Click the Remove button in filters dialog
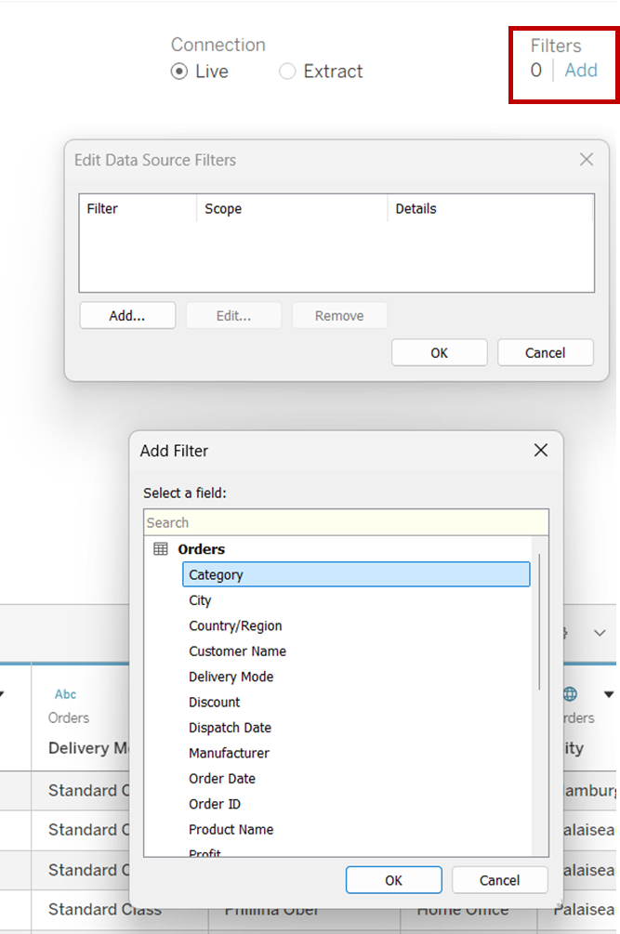The height and width of the screenshot is (934, 620). pos(339,316)
